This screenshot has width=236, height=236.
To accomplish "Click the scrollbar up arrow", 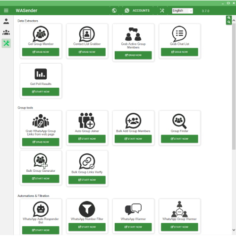I will click(x=234, y=21).
